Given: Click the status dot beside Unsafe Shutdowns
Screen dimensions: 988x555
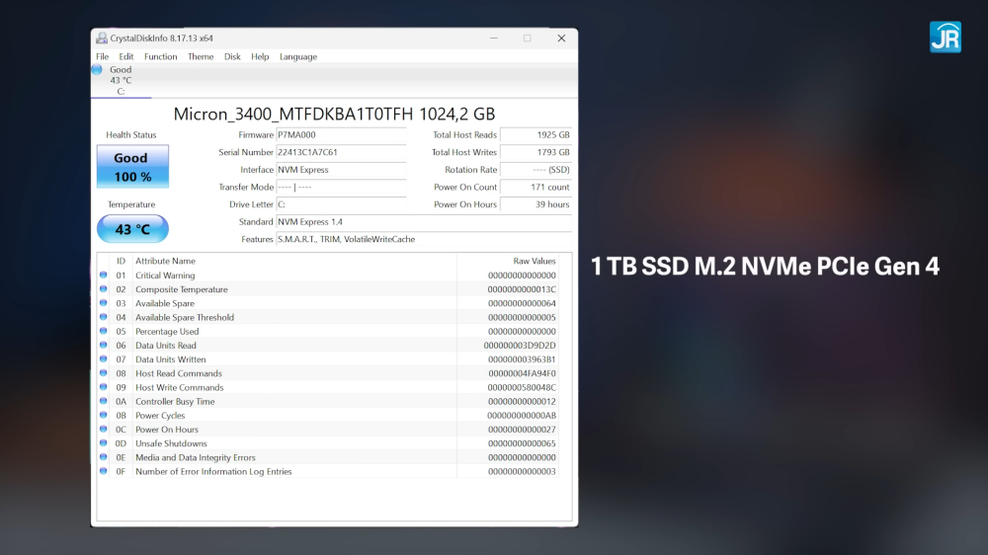Looking at the screenshot, I should 104,443.
